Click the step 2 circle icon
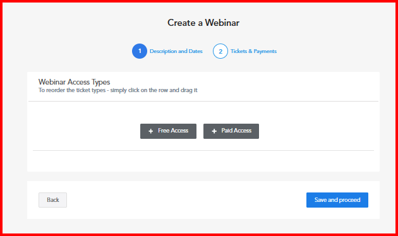 (x=220, y=51)
